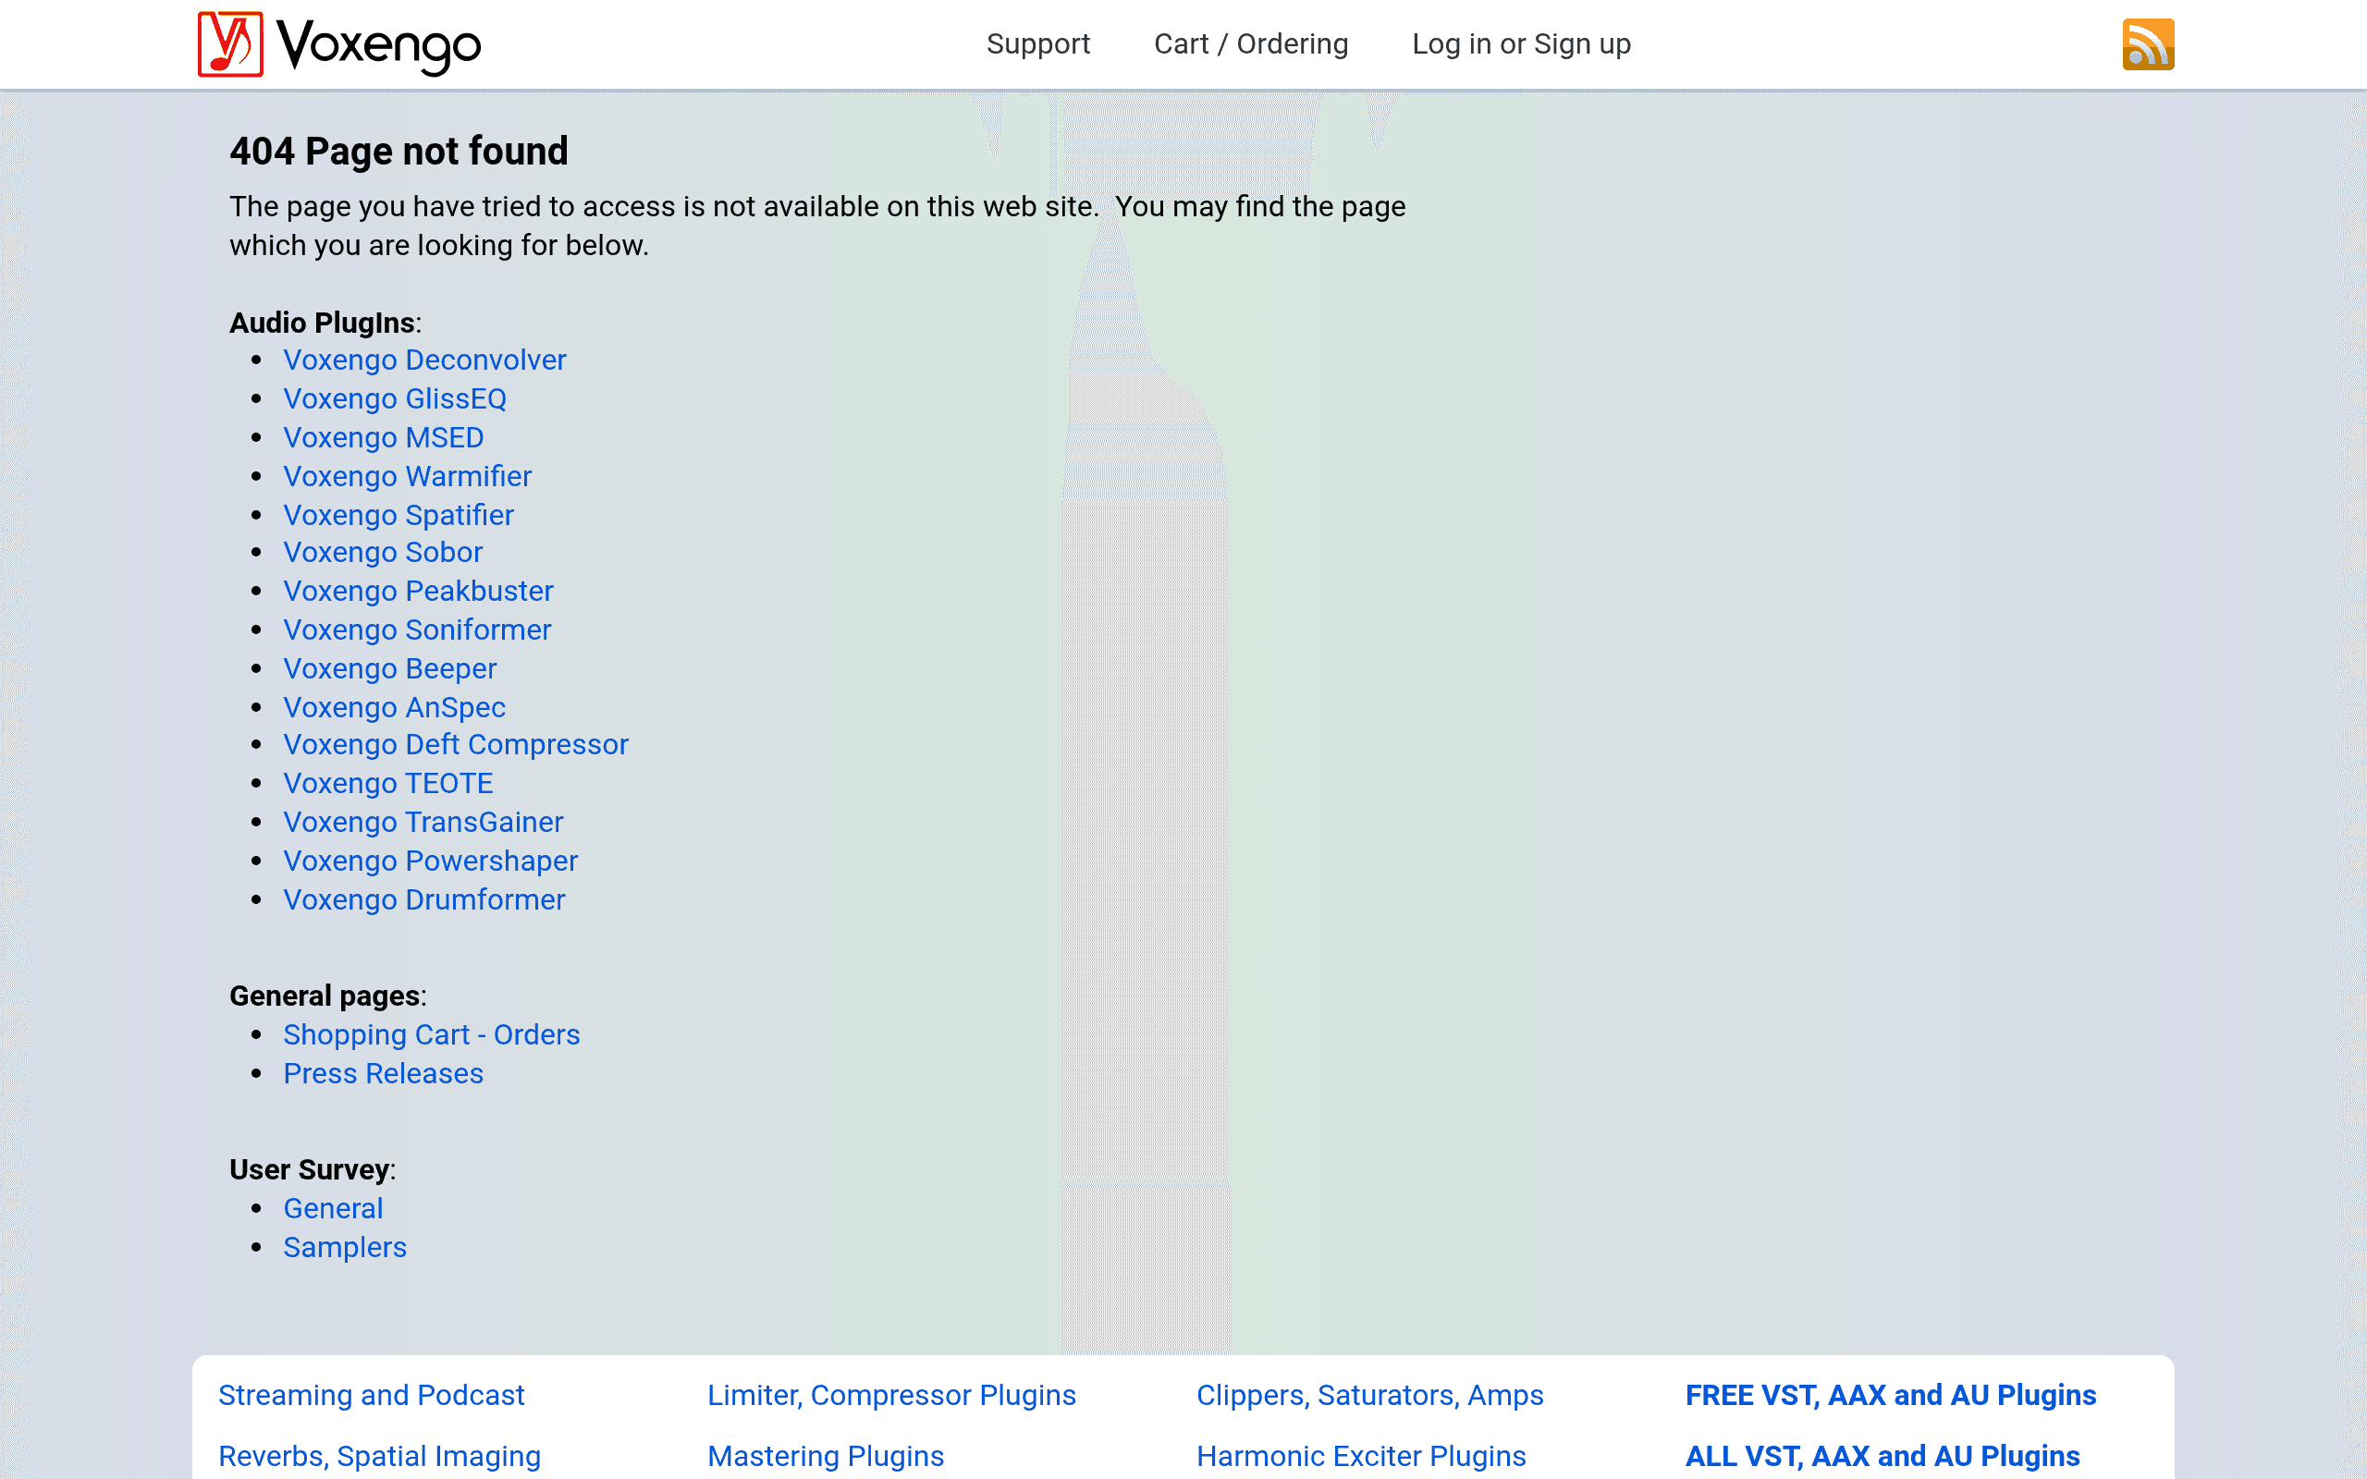The width and height of the screenshot is (2367, 1479).
Task: Open Shopping Cart - Orders page
Action: [433, 1035]
